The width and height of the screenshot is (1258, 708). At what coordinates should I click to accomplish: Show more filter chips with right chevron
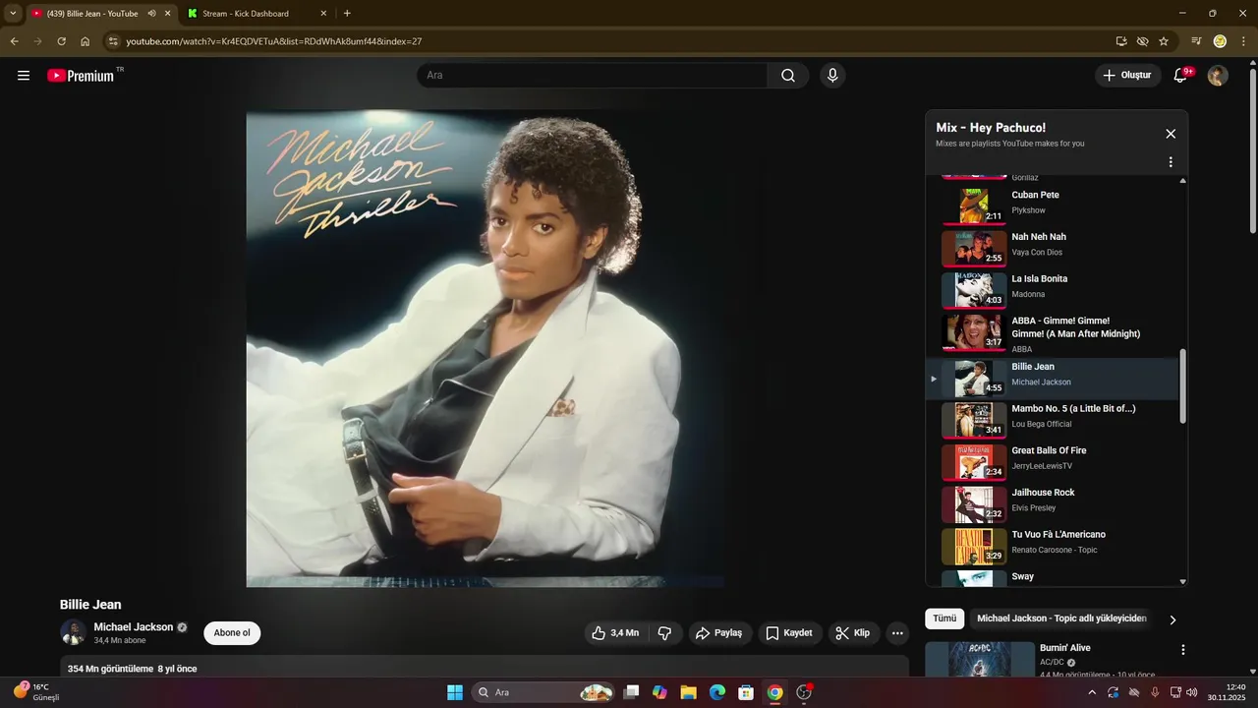[x=1172, y=619]
